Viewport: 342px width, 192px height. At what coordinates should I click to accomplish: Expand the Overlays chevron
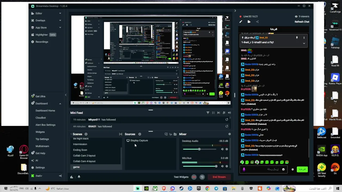click(x=60, y=20)
